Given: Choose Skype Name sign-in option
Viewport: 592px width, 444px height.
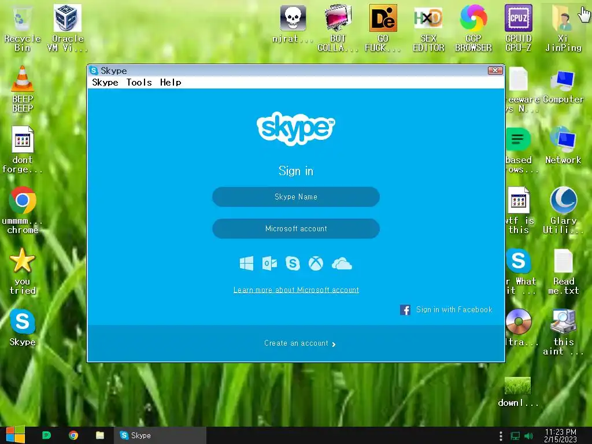Looking at the screenshot, I should click(296, 197).
